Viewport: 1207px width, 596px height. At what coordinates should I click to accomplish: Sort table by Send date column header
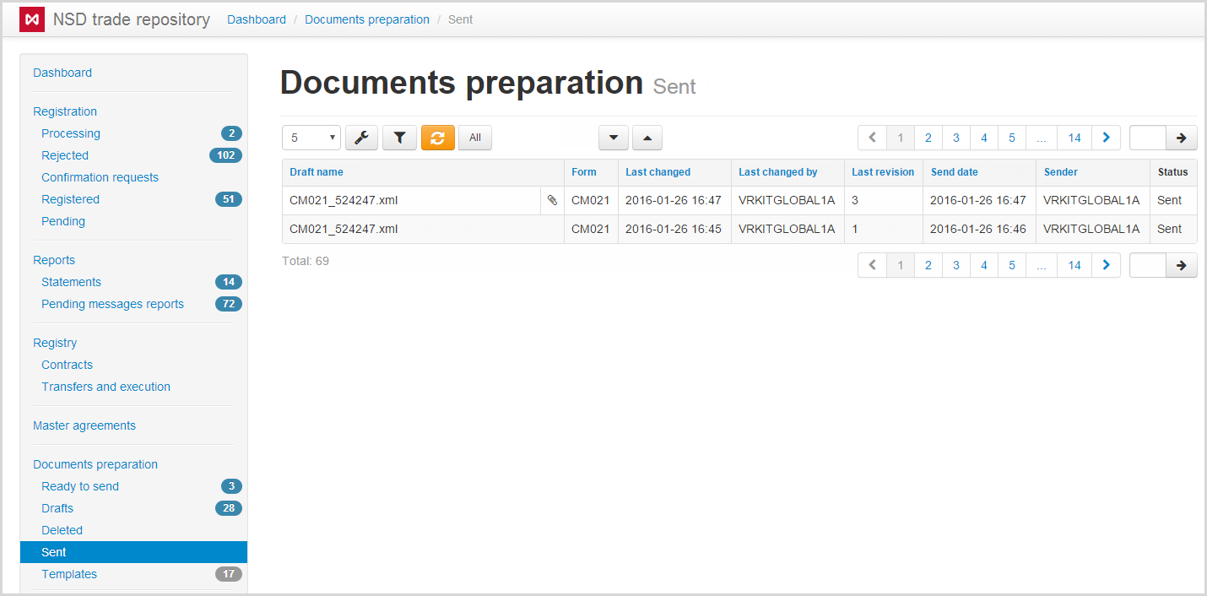point(954,172)
